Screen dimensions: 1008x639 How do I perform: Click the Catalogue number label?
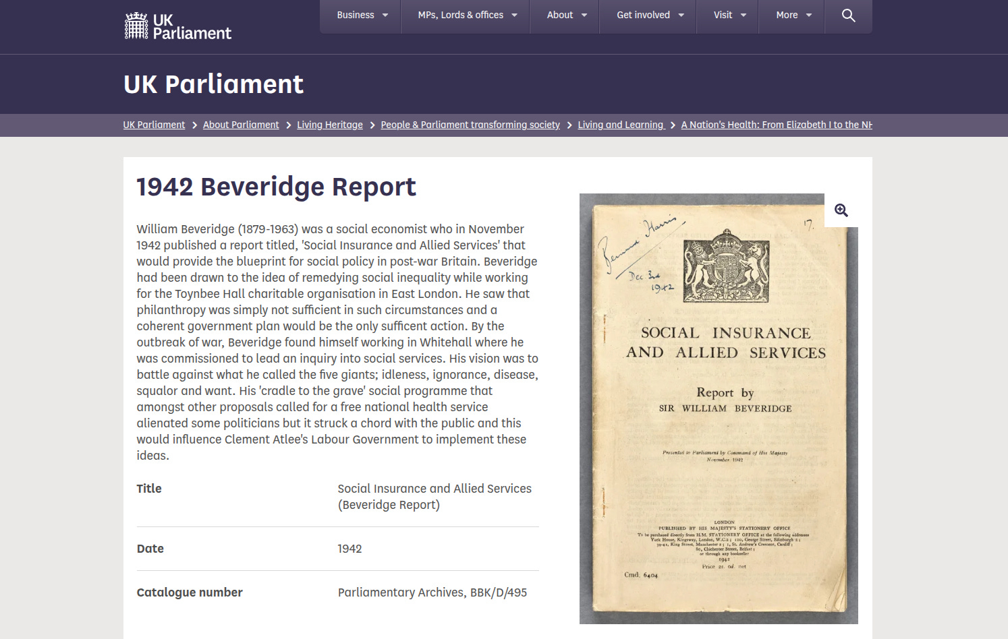pos(190,592)
